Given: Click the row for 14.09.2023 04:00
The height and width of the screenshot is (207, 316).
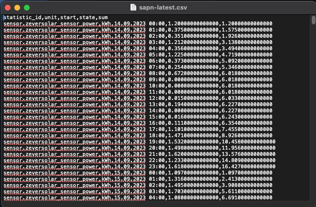Looking at the screenshot, I should pyautogui.click(x=138, y=48).
